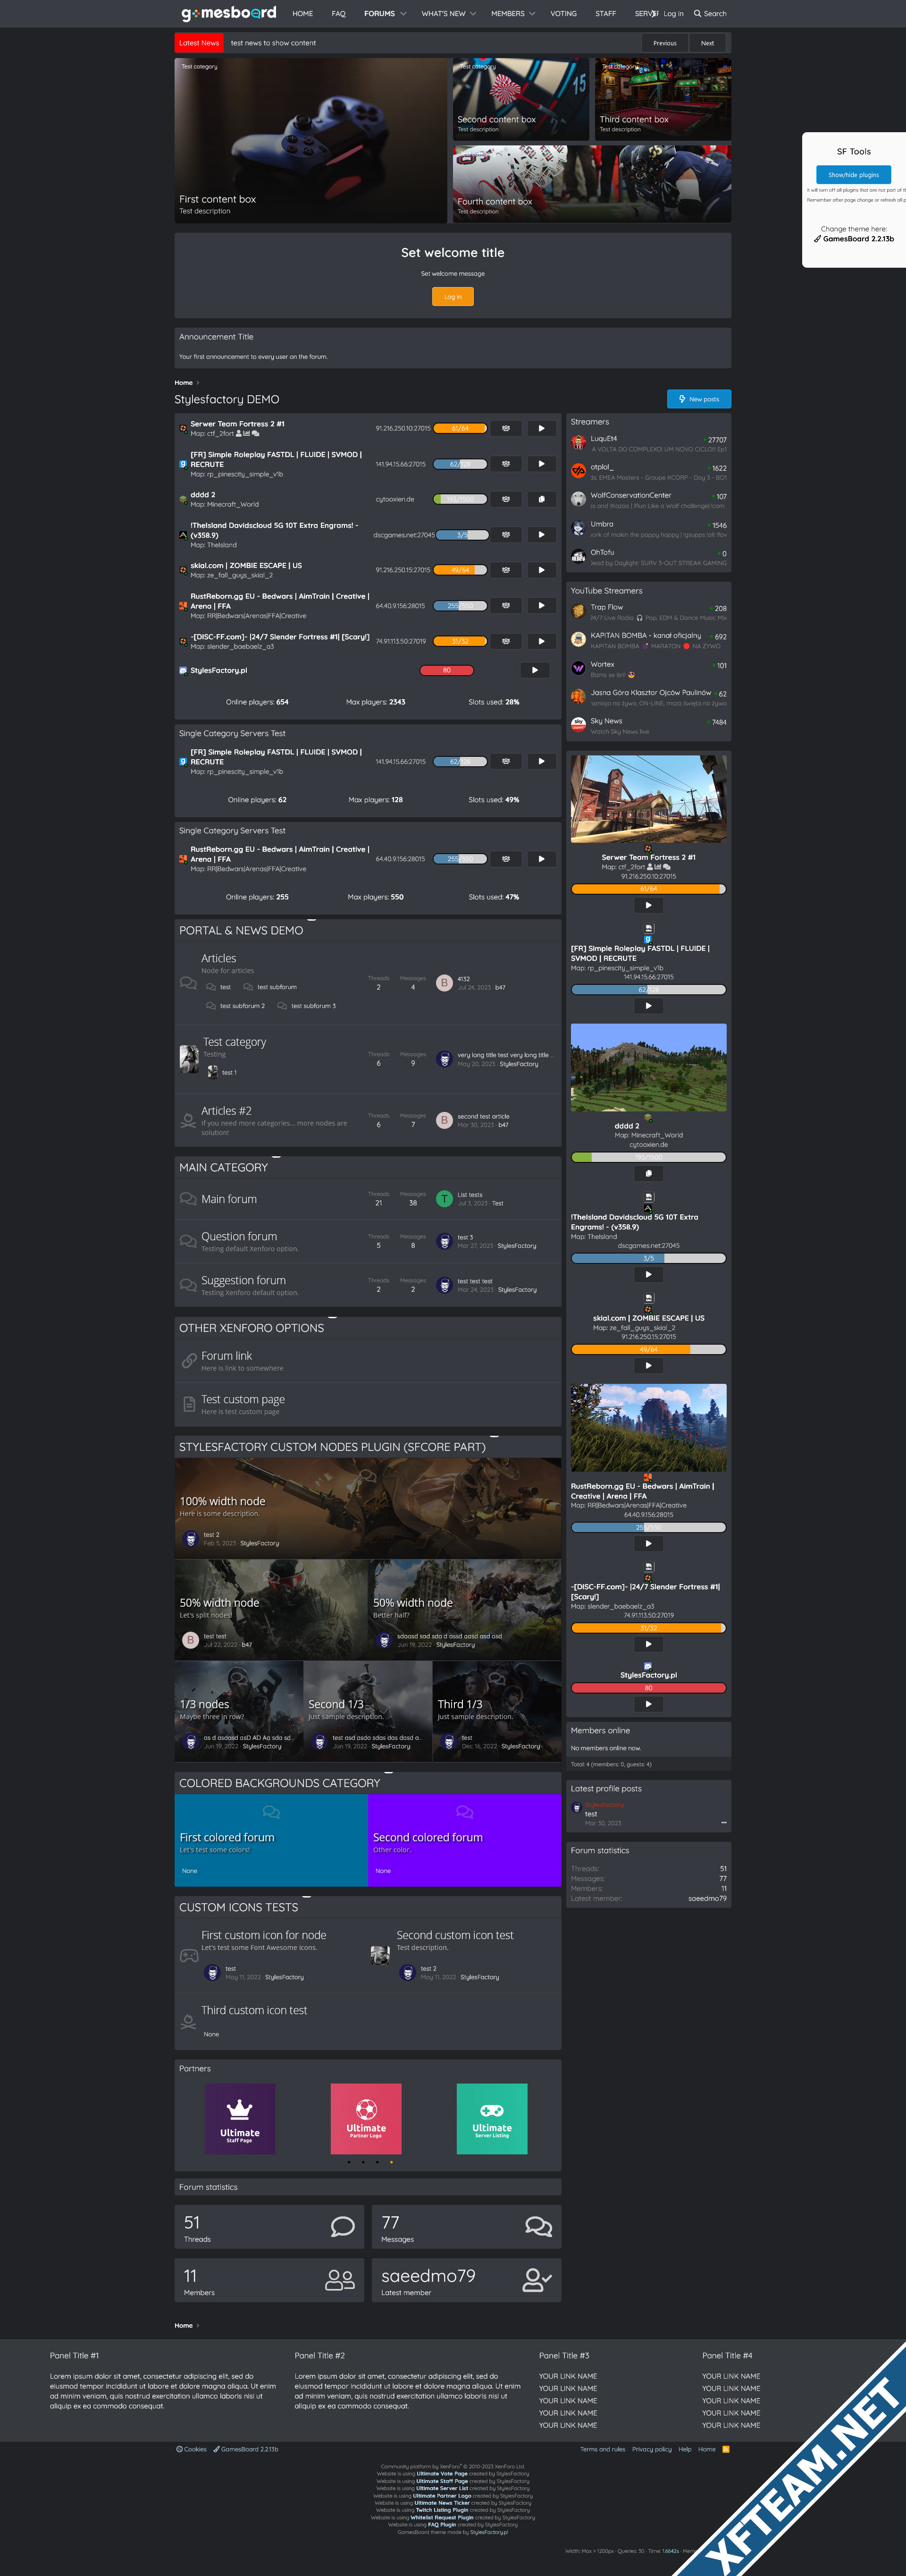Click orange Log in button in welcome box

click(x=453, y=297)
